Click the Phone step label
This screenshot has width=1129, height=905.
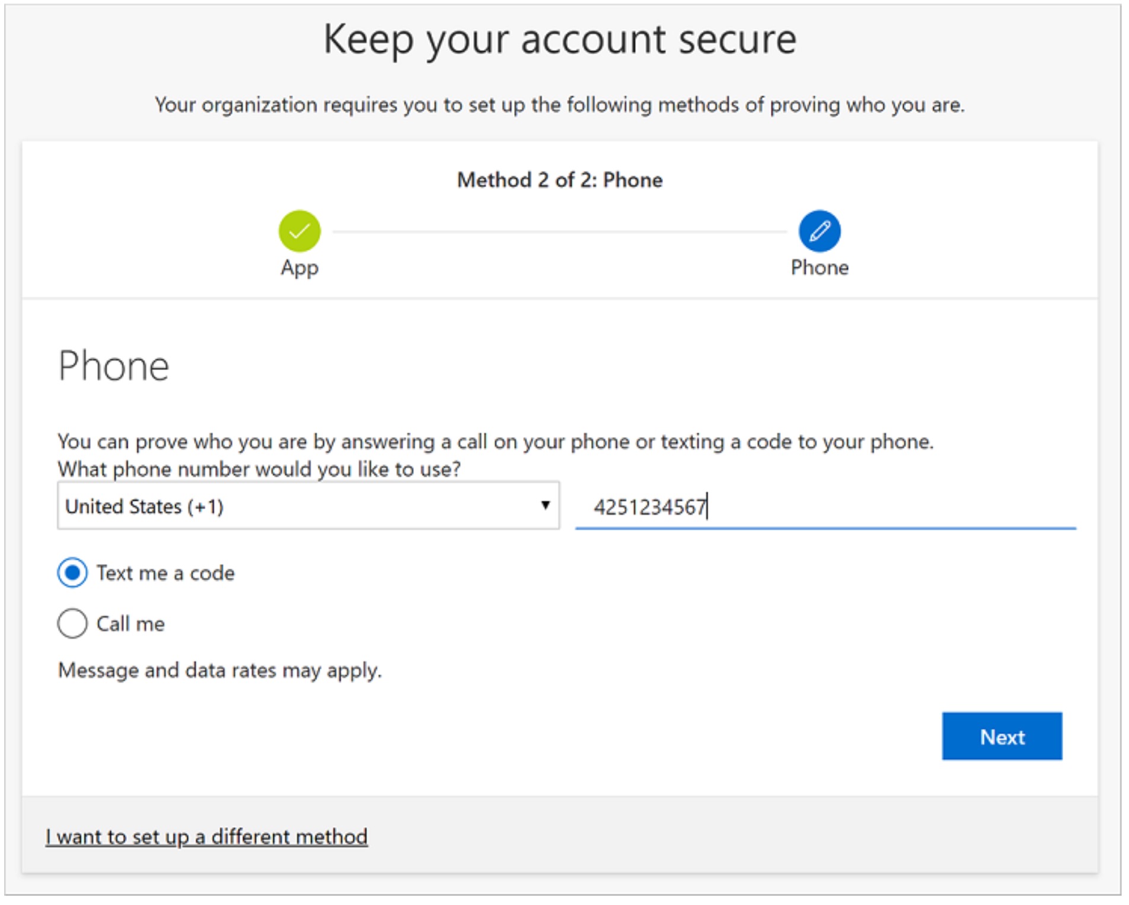tap(820, 268)
